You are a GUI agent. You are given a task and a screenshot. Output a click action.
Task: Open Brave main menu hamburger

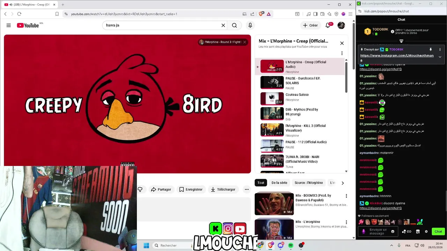tap(350, 14)
